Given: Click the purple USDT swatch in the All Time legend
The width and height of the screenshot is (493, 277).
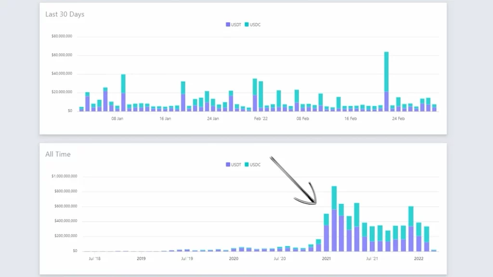Looking at the screenshot, I should click(228, 164).
